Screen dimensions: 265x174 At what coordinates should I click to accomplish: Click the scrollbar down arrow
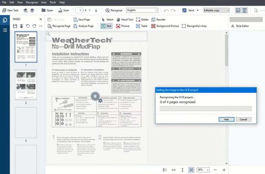(x=227, y=163)
